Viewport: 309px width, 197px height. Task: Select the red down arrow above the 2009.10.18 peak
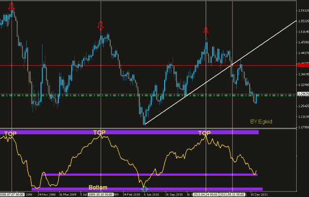coord(100,26)
